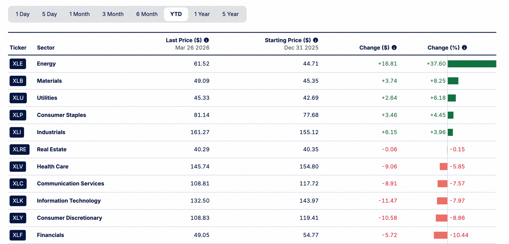509x244 pixels.
Task: Click info icon next to Last Price
Action: click(206, 40)
